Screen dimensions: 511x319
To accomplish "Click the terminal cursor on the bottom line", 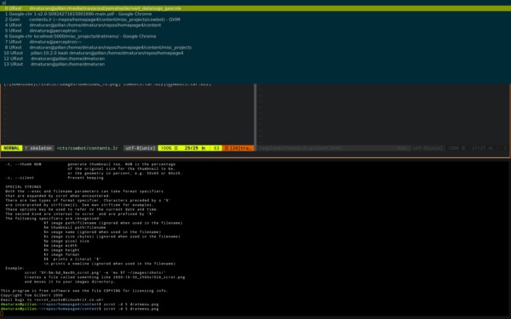I will (x=2, y=313).
